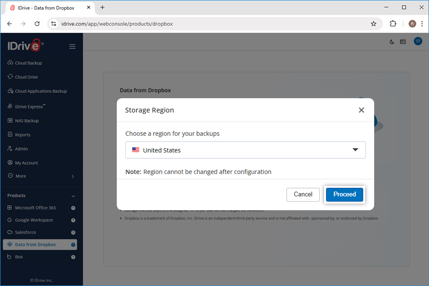This screenshot has height=286, width=429.
Task: Click the Data from Dropbox heading
Action: (145, 90)
